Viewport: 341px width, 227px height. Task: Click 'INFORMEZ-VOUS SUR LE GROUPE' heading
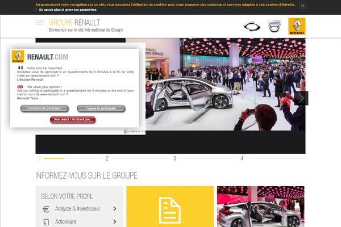(x=86, y=175)
